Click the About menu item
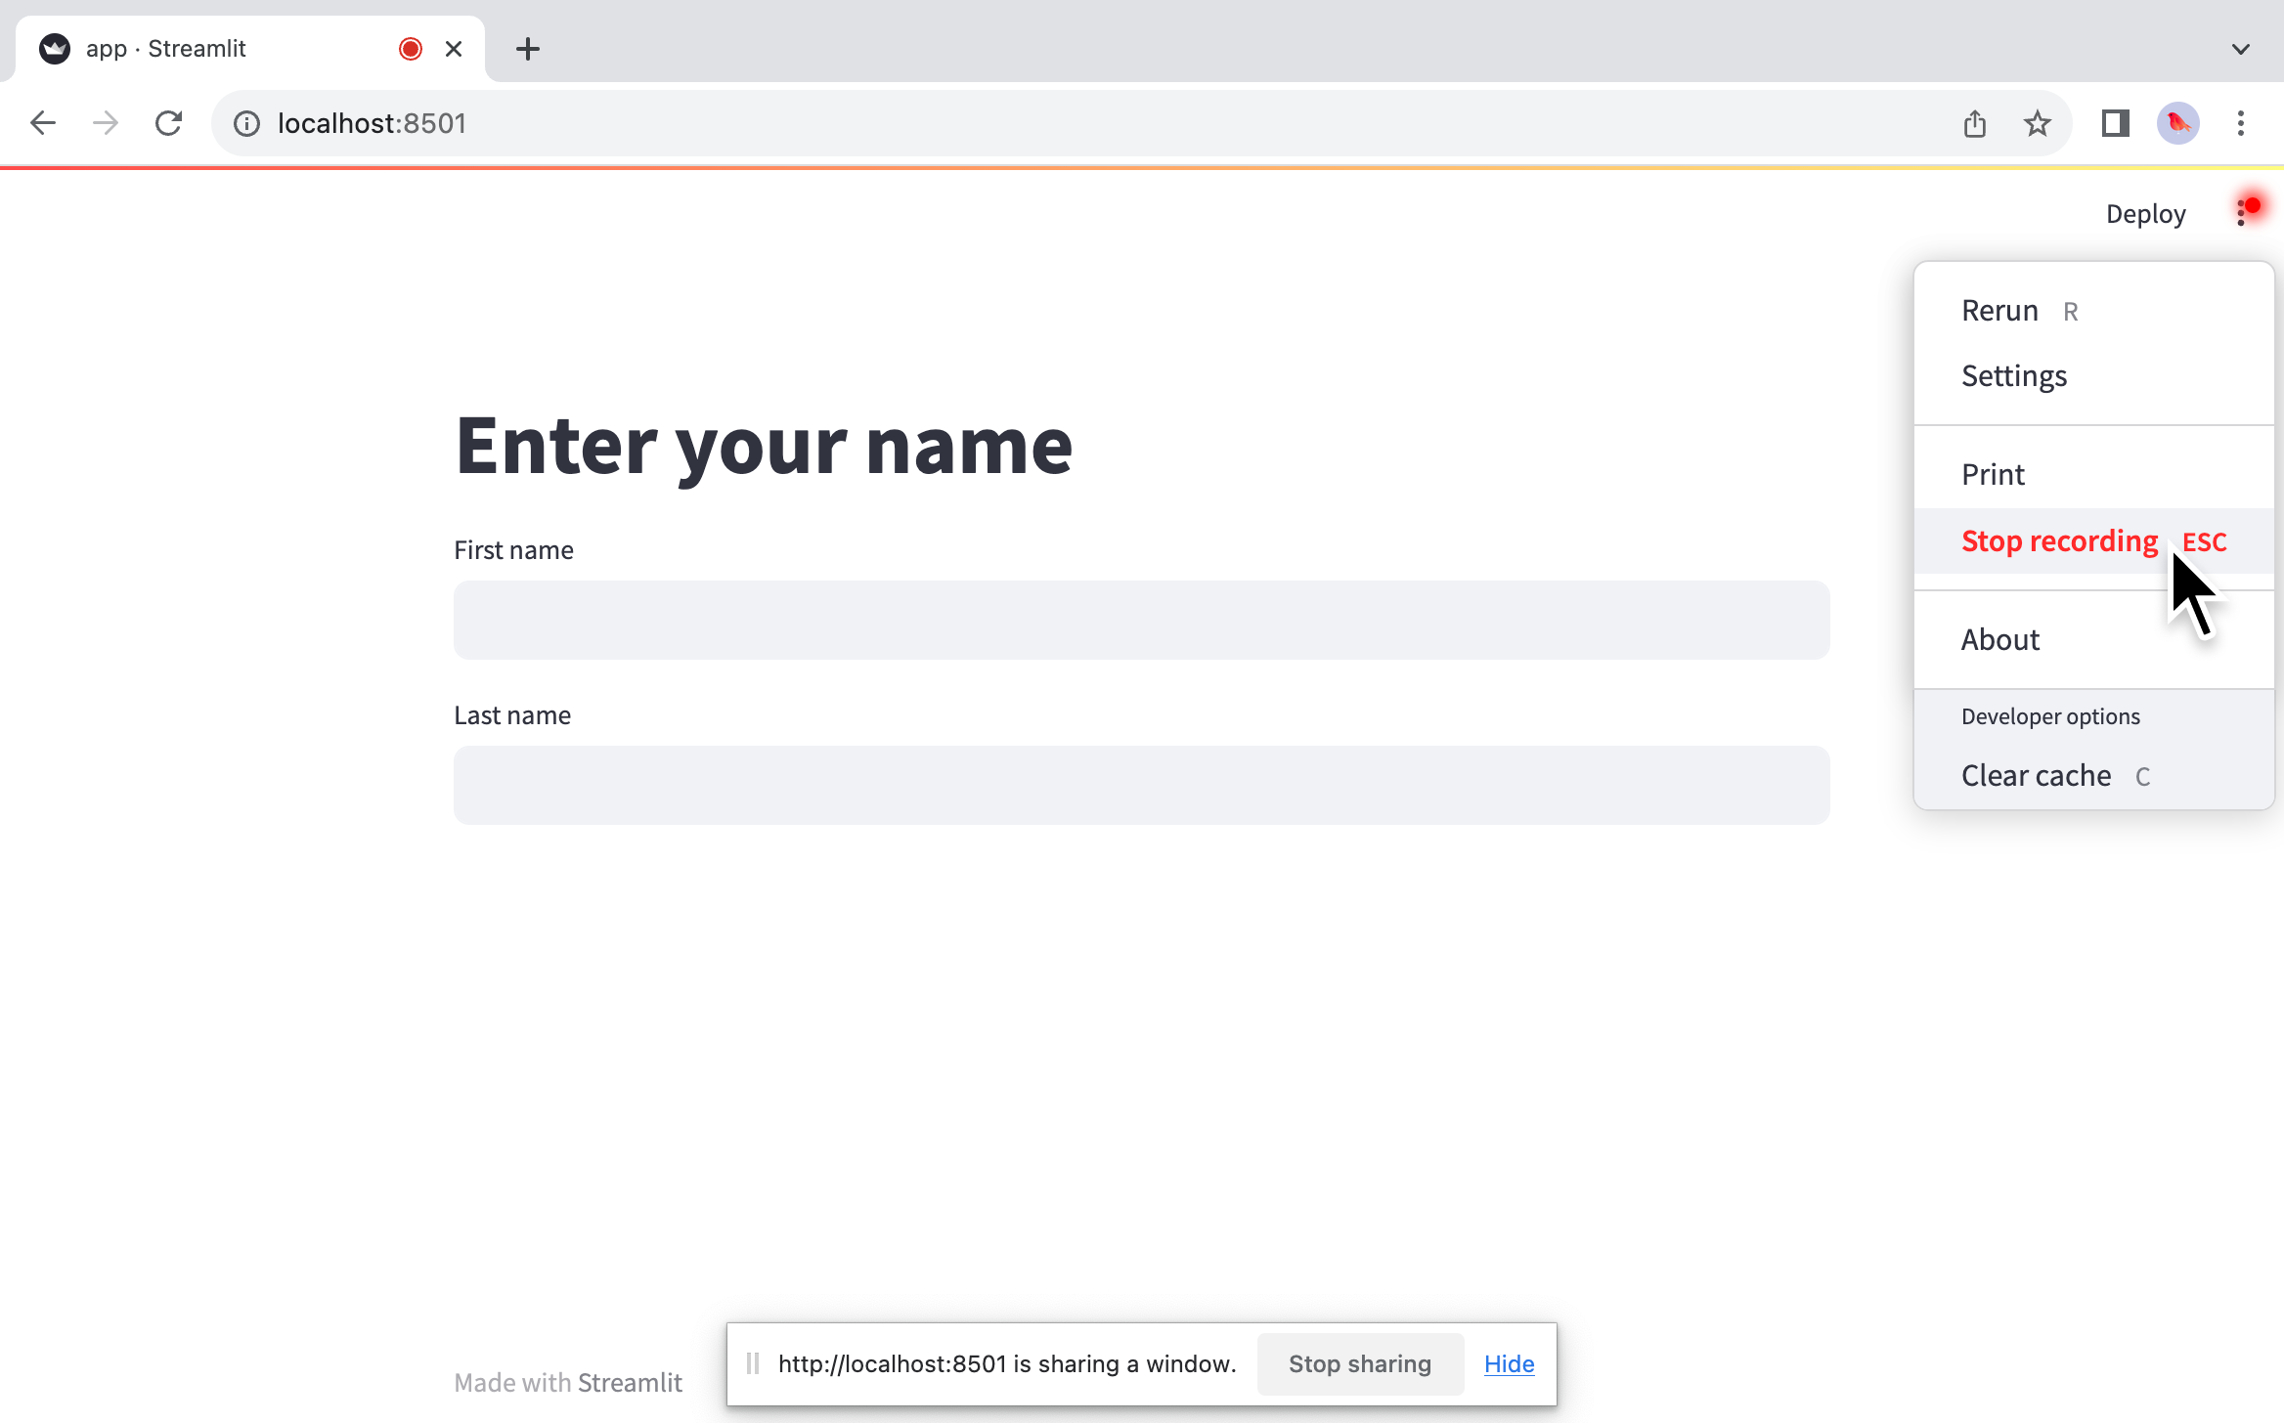This screenshot has width=2284, height=1423. coord(2000,638)
